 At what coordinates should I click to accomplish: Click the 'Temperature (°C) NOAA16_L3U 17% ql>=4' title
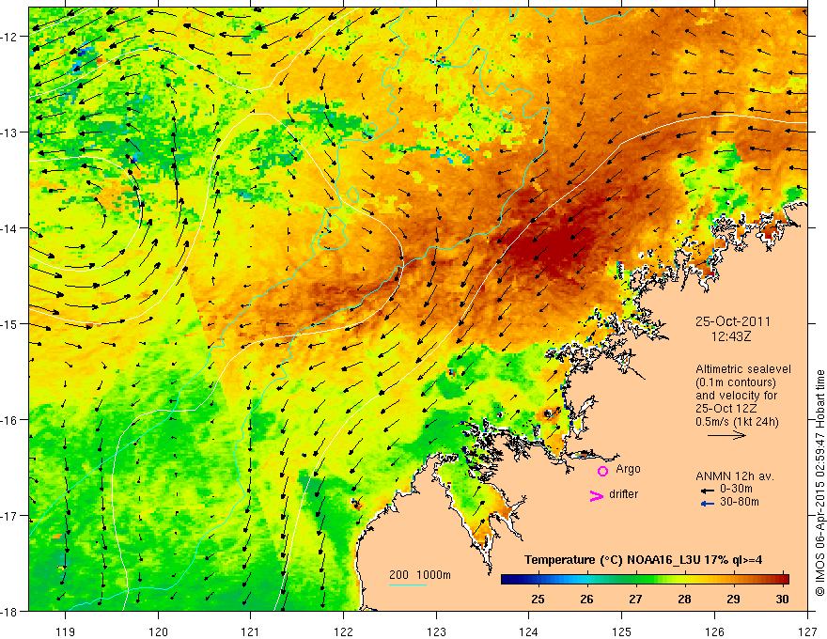(x=643, y=560)
